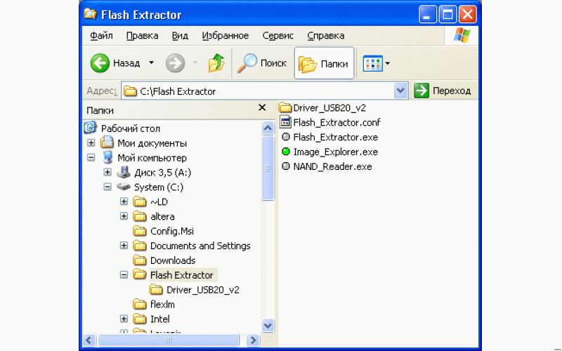Expand the altera folder tree node

124,216
